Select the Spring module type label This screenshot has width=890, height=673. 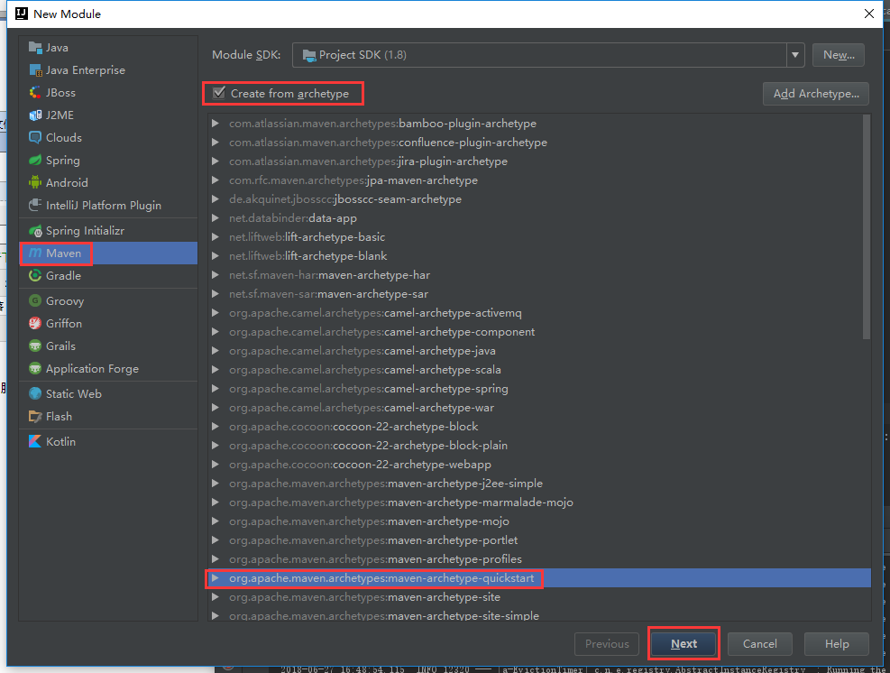[x=62, y=161]
